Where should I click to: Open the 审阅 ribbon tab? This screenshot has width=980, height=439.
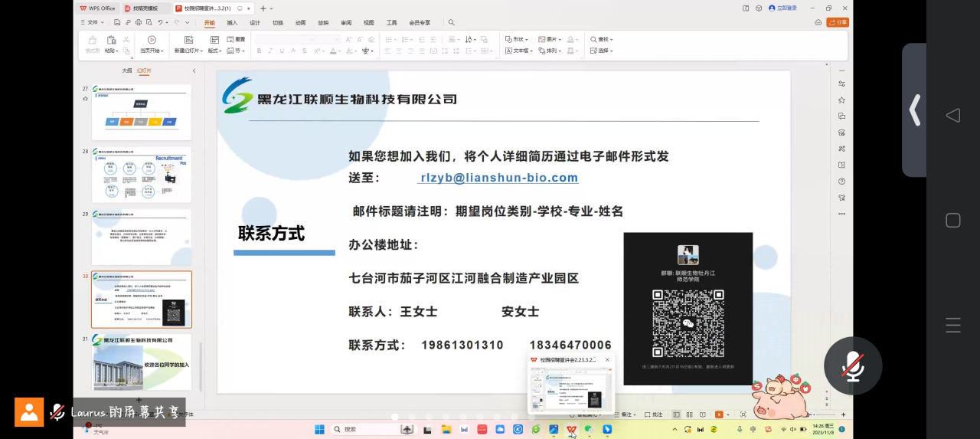coord(346,23)
